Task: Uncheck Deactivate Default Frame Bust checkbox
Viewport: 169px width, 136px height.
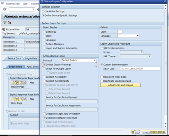Action: coord(44,118)
